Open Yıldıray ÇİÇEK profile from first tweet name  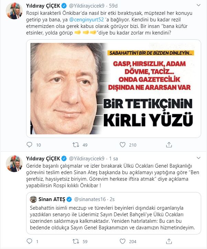click(43, 6)
